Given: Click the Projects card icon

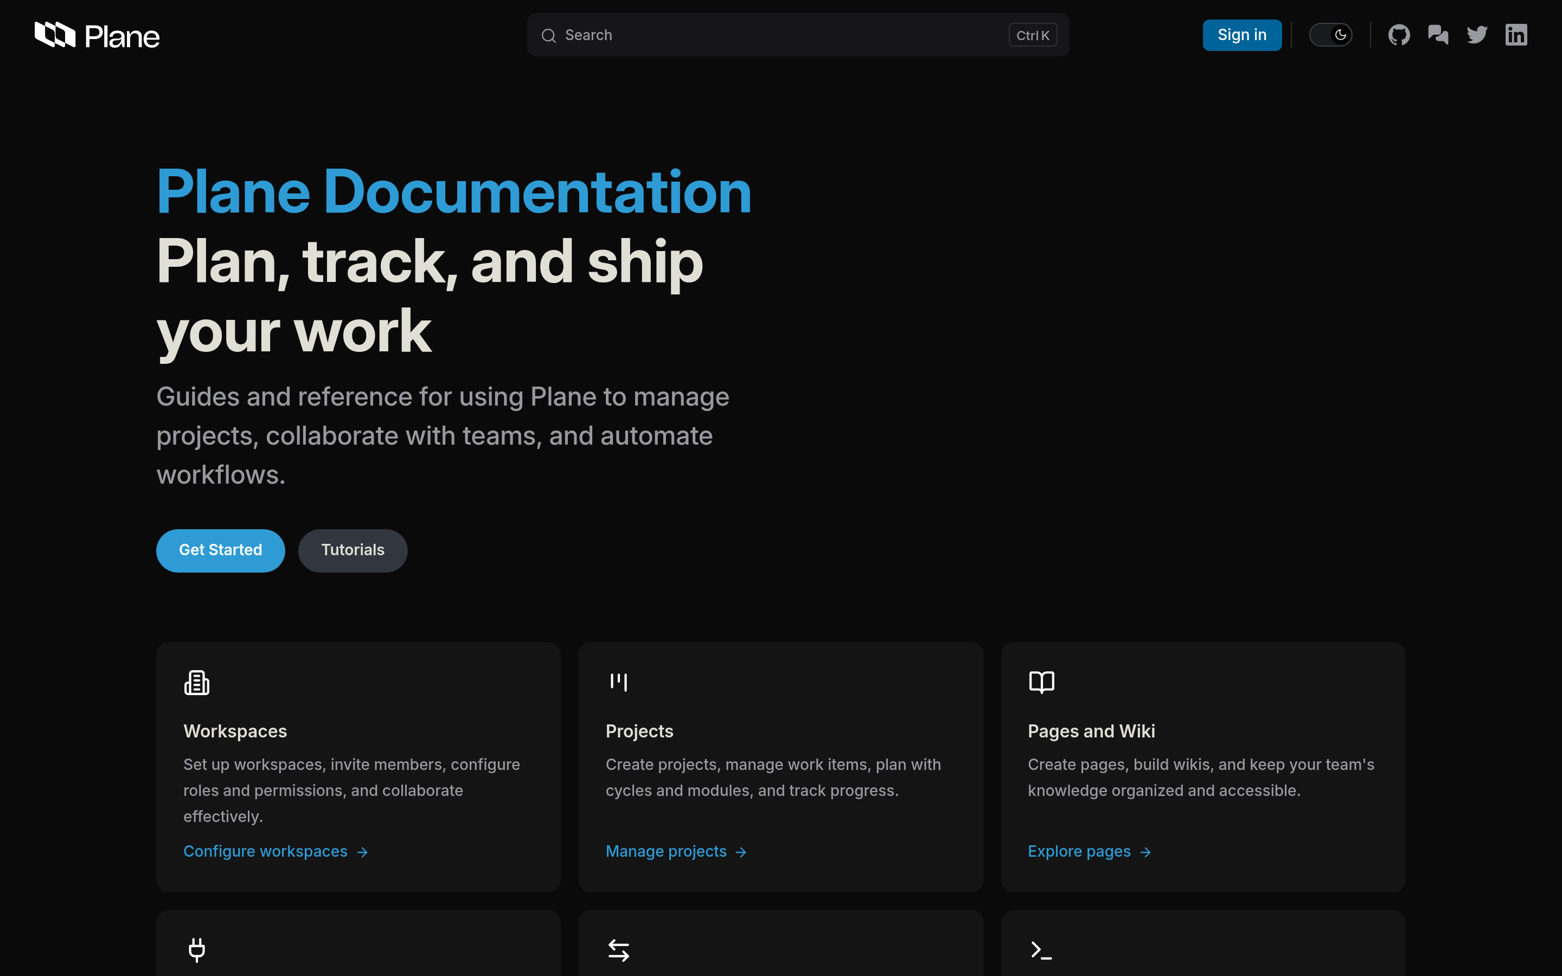Looking at the screenshot, I should [x=619, y=682].
